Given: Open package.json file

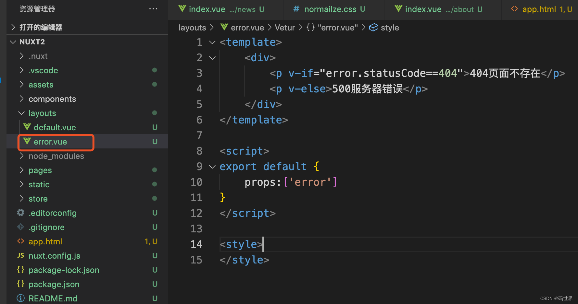Looking at the screenshot, I should (87, 284).
